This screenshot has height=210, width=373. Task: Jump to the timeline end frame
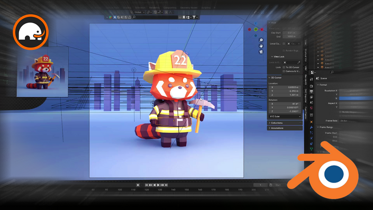tap(166, 185)
